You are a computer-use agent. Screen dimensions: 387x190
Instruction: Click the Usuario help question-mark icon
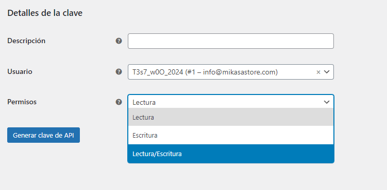[x=119, y=72]
